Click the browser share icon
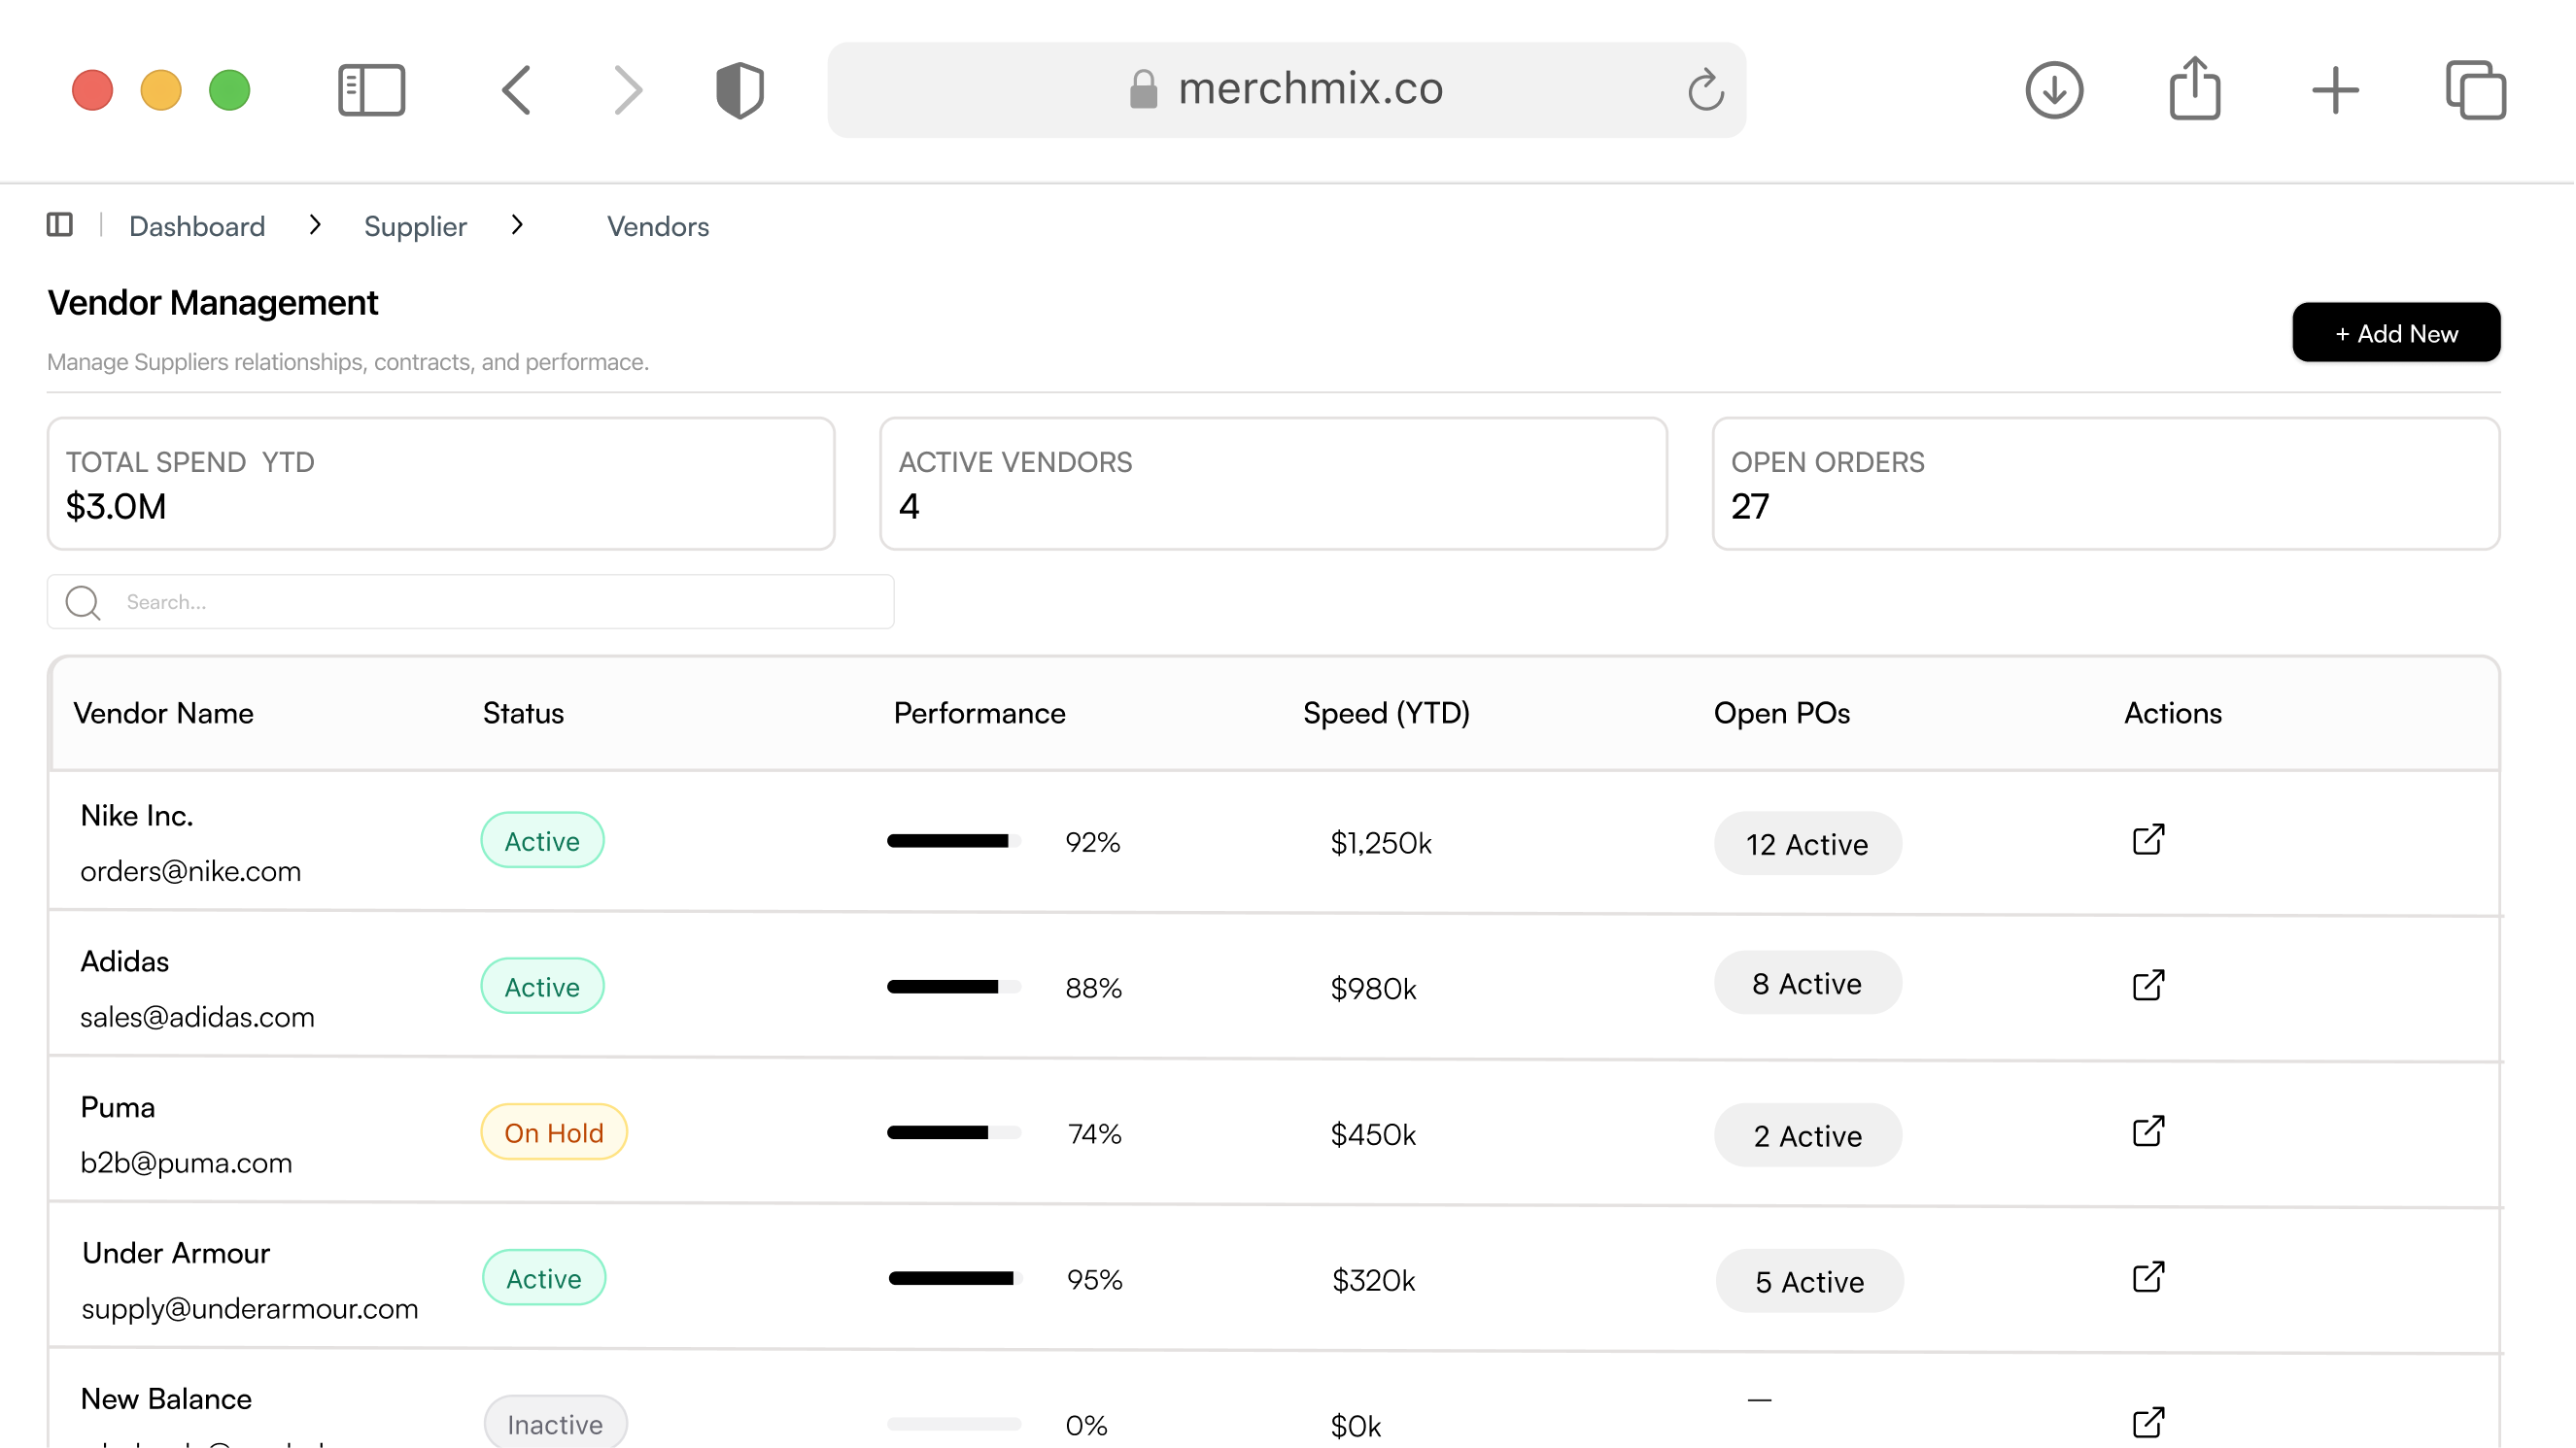 click(x=2194, y=90)
